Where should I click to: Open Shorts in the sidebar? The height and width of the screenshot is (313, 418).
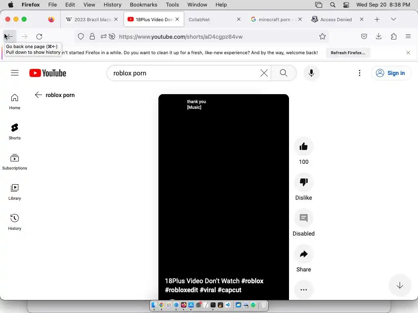pos(15,132)
